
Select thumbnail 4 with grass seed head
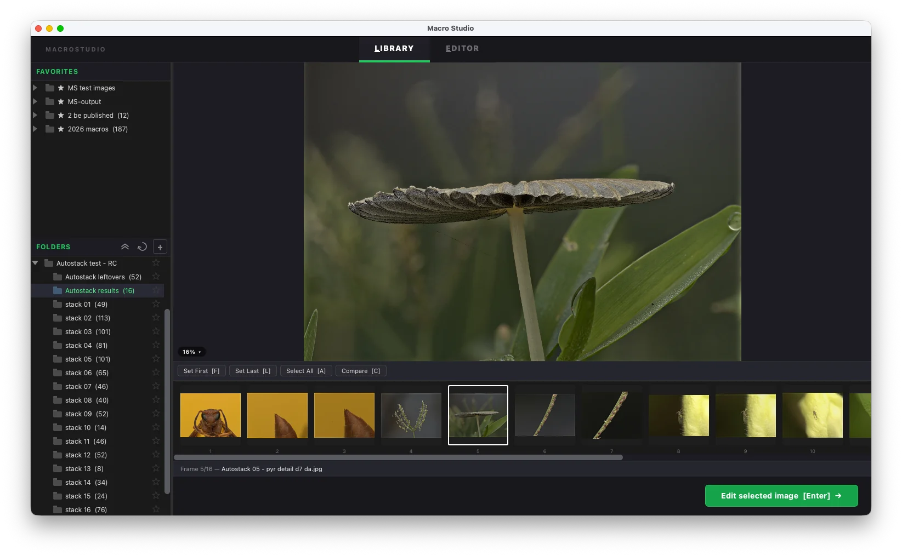click(411, 415)
